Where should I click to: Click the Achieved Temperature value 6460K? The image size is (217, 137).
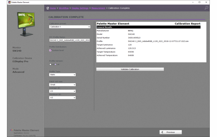pyautogui.click(x=131, y=55)
